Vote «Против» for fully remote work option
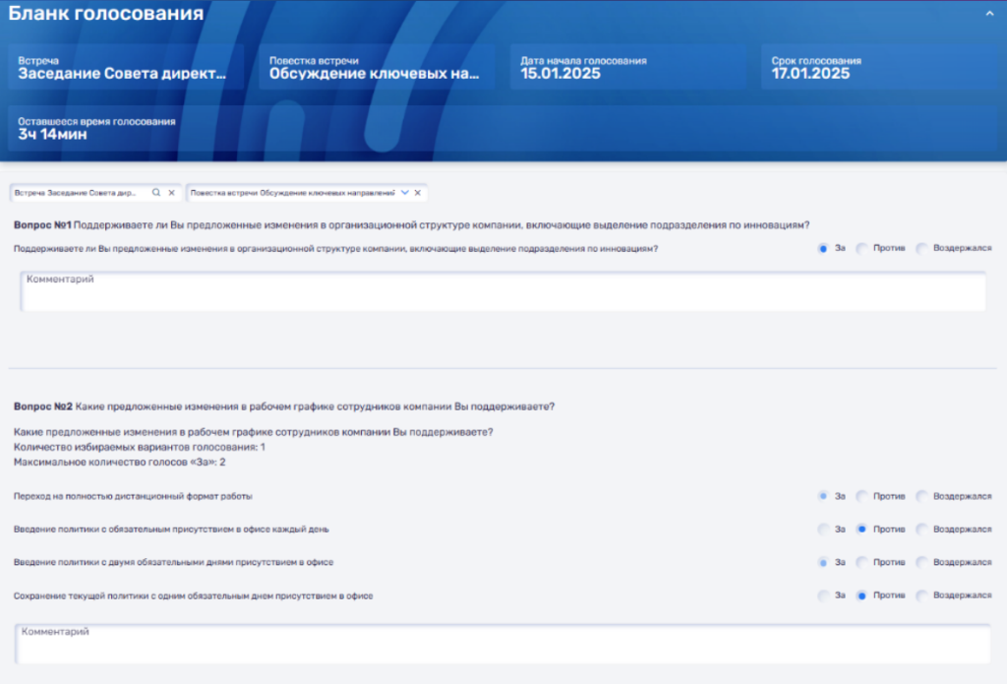 (x=862, y=496)
